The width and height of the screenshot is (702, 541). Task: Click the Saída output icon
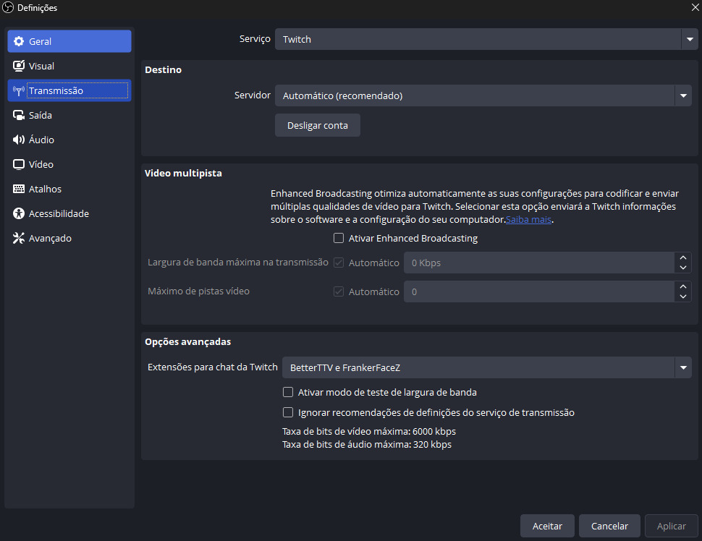[19, 115]
